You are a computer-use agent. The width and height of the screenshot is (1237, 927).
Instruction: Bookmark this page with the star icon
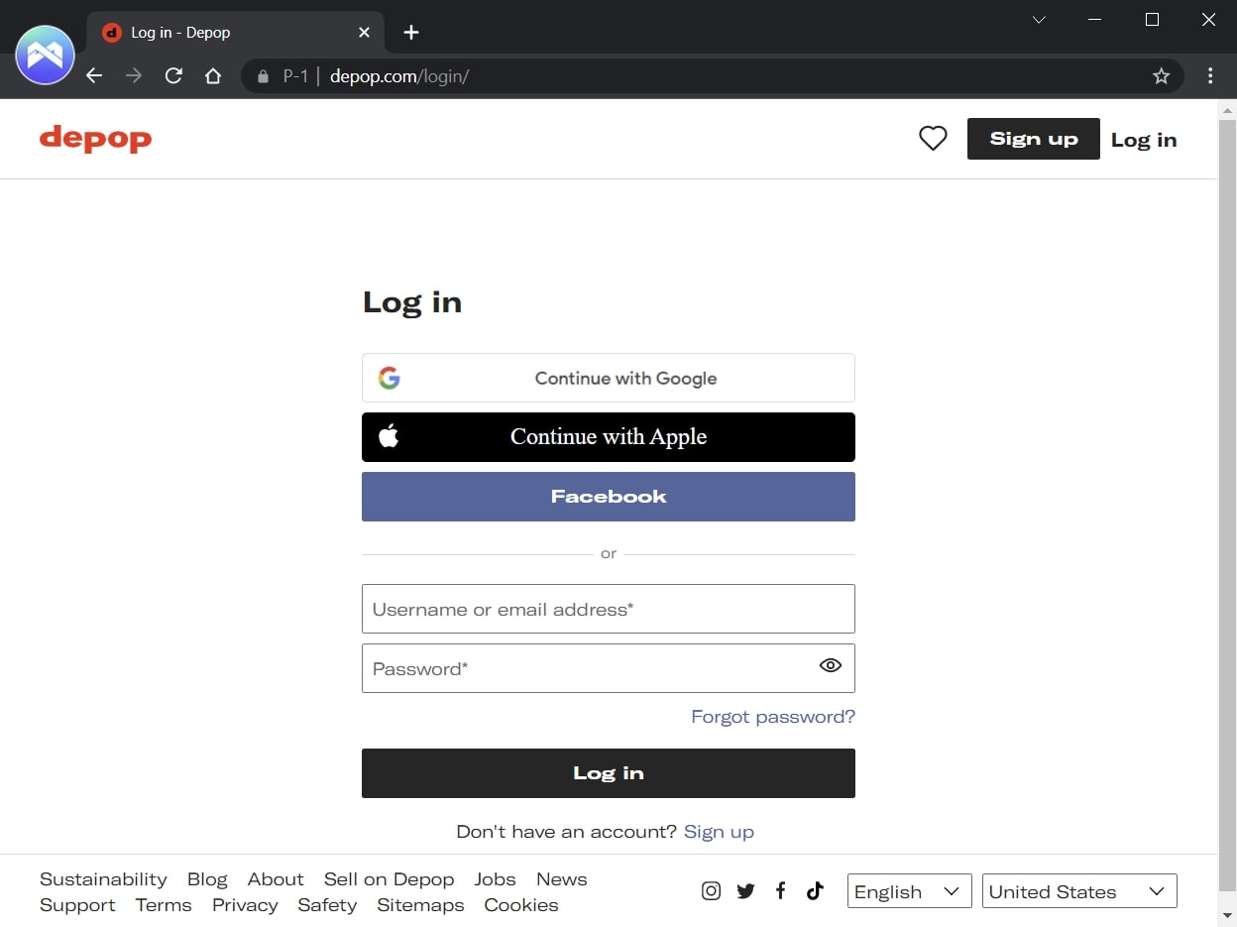(1161, 76)
